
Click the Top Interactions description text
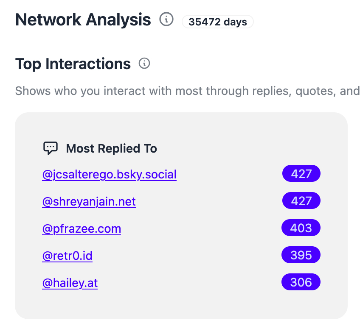coord(187,91)
